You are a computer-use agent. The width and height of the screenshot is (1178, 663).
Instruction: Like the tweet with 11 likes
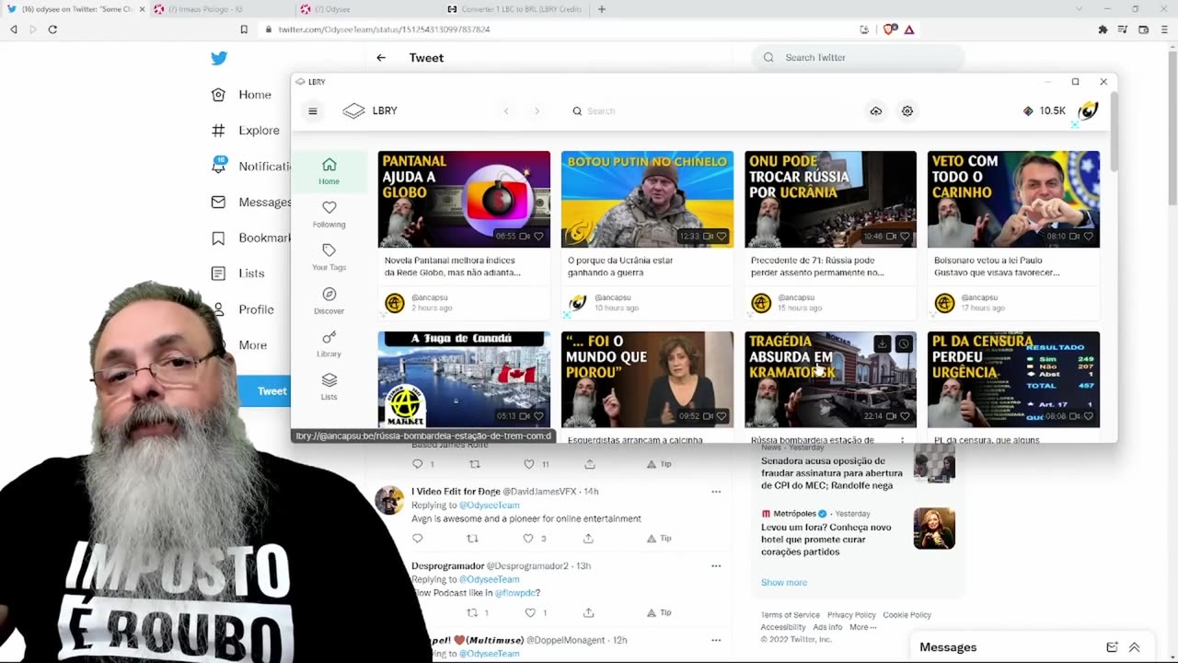click(529, 464)
